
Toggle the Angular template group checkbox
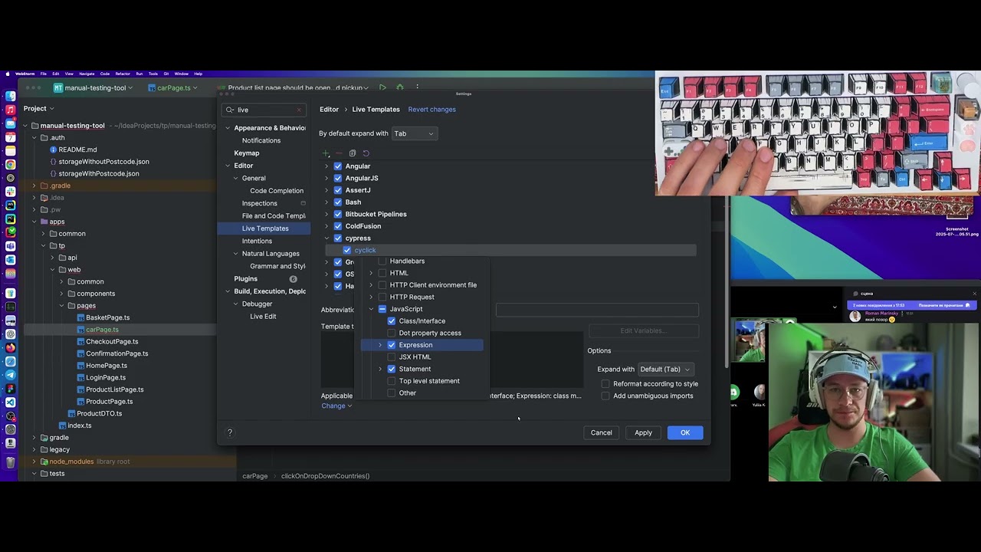click(x=338, y=166)
